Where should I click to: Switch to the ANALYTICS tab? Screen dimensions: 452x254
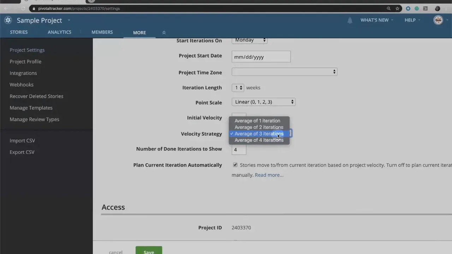pos(59,32)
